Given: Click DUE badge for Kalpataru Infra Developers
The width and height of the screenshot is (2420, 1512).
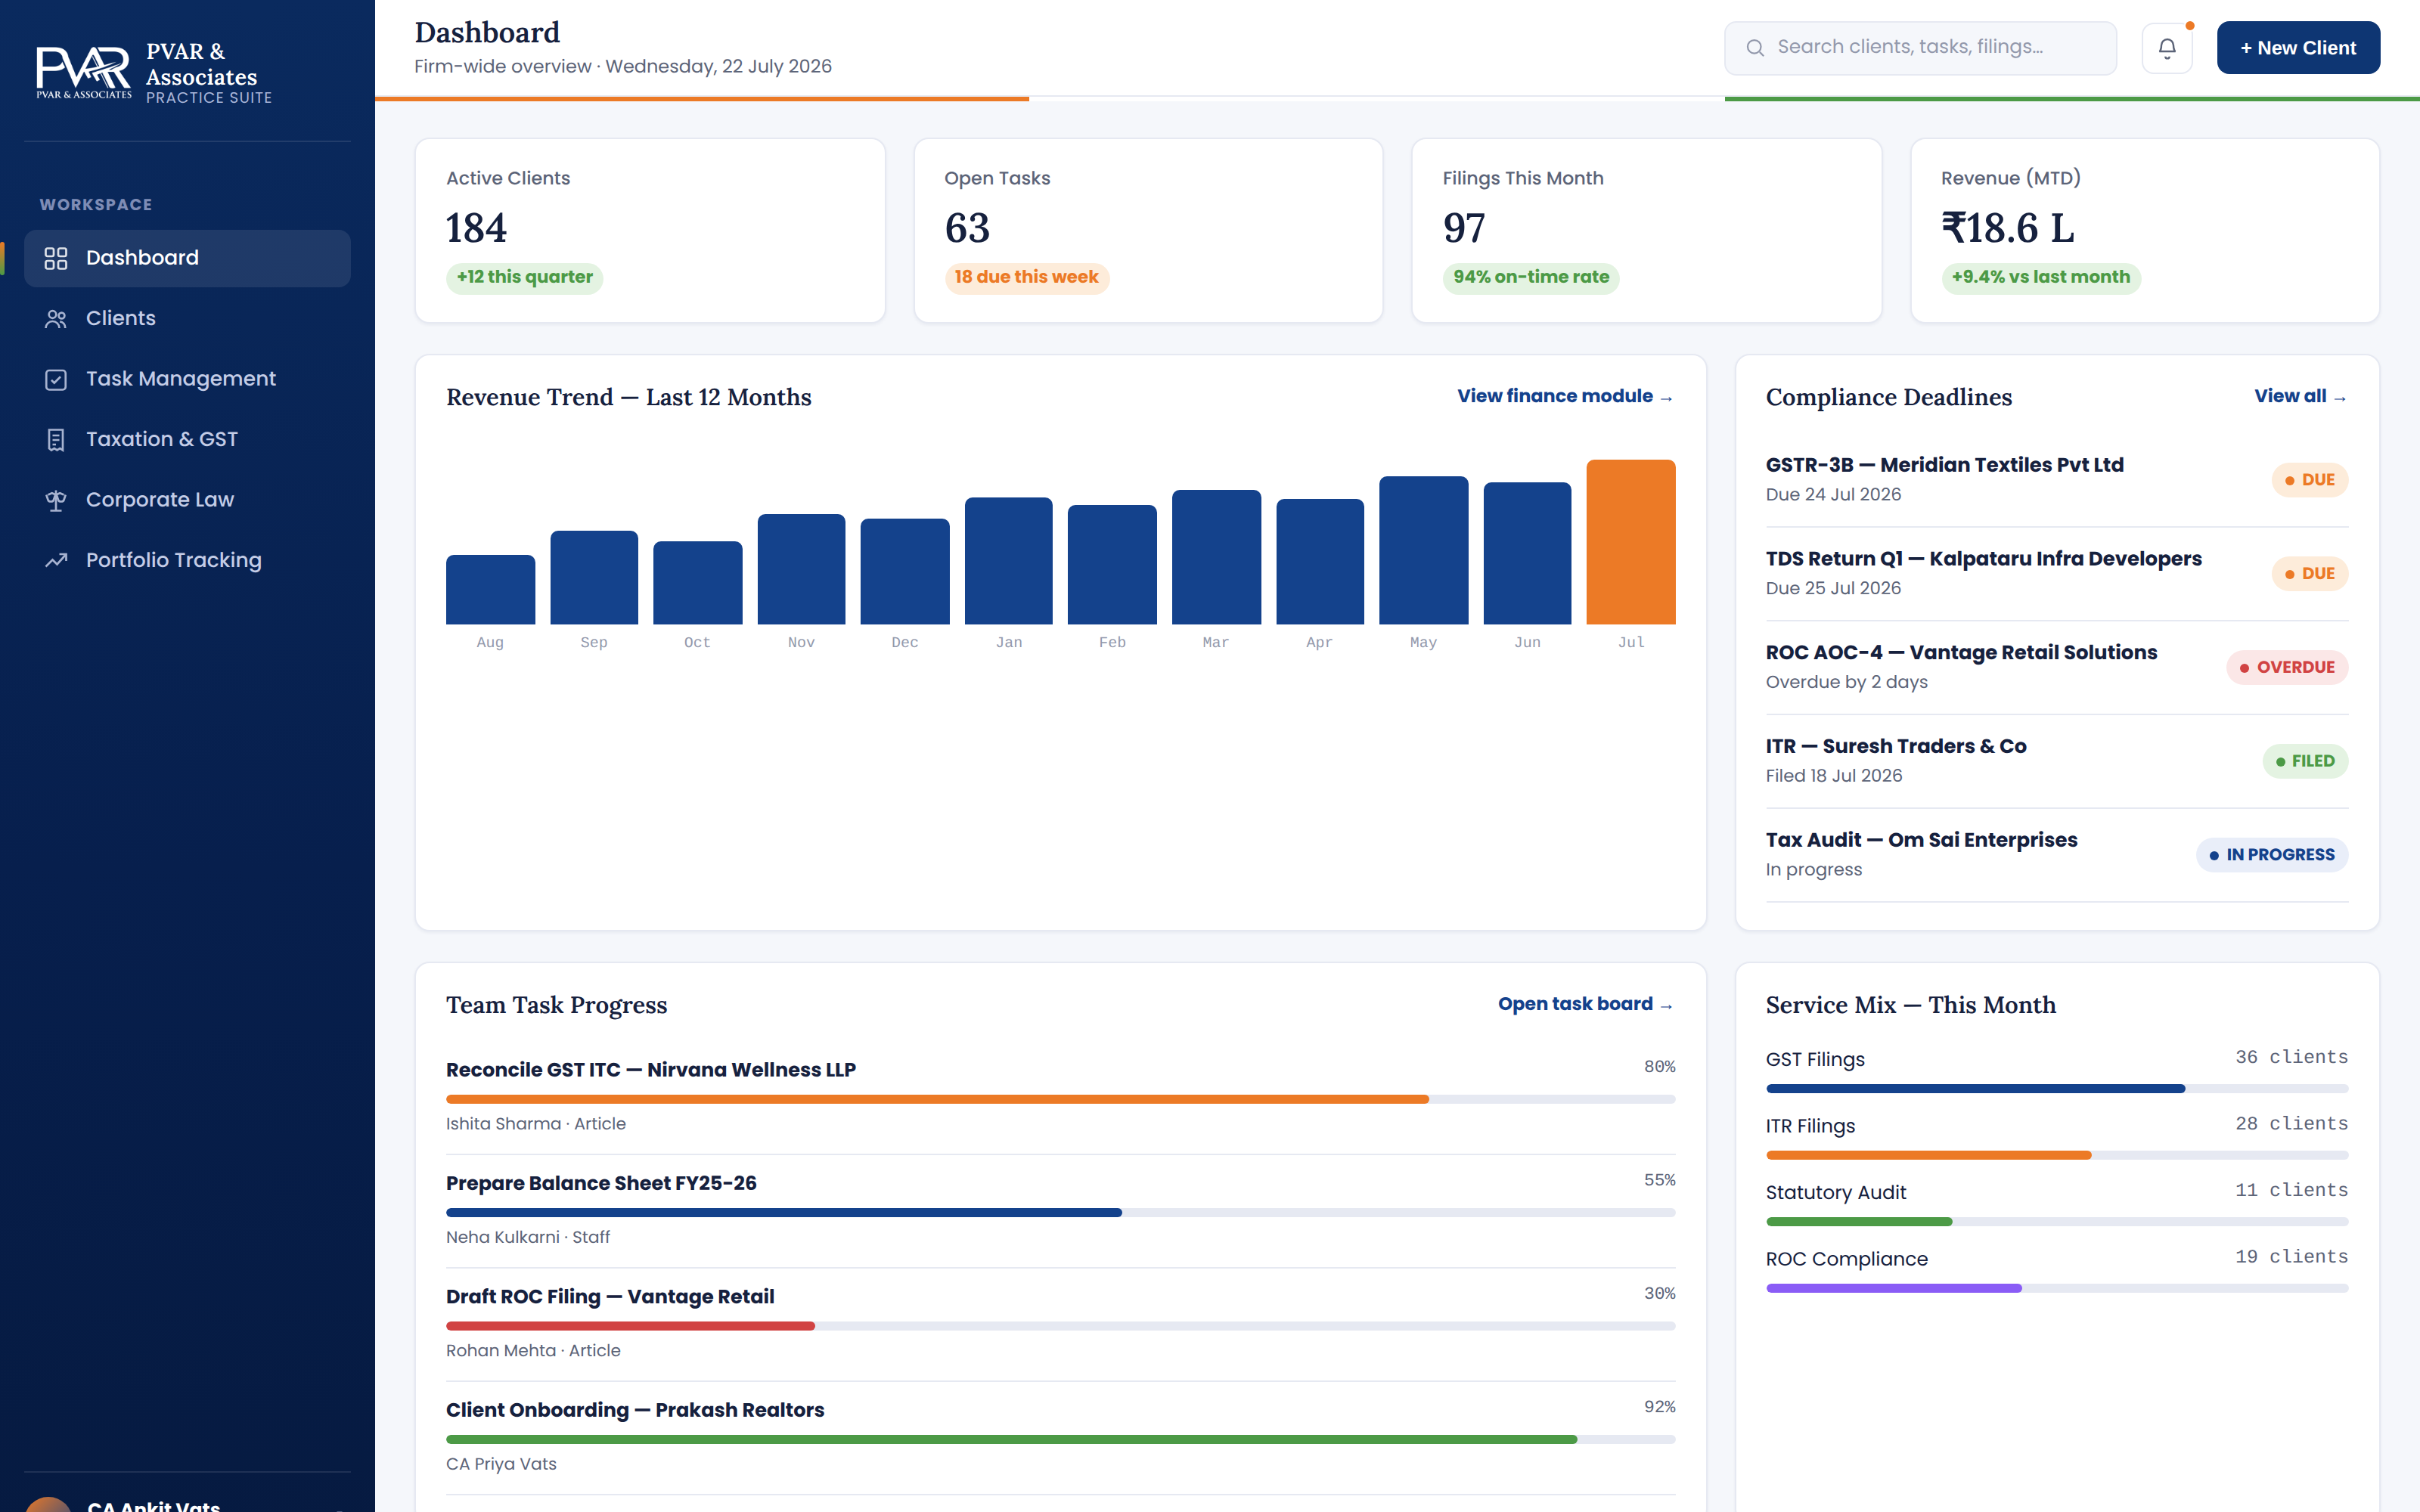Looking at the screenshot, I should (2309, 574).
